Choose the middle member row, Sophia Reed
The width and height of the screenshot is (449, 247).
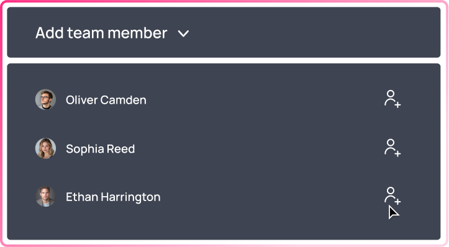click(224, 148)
